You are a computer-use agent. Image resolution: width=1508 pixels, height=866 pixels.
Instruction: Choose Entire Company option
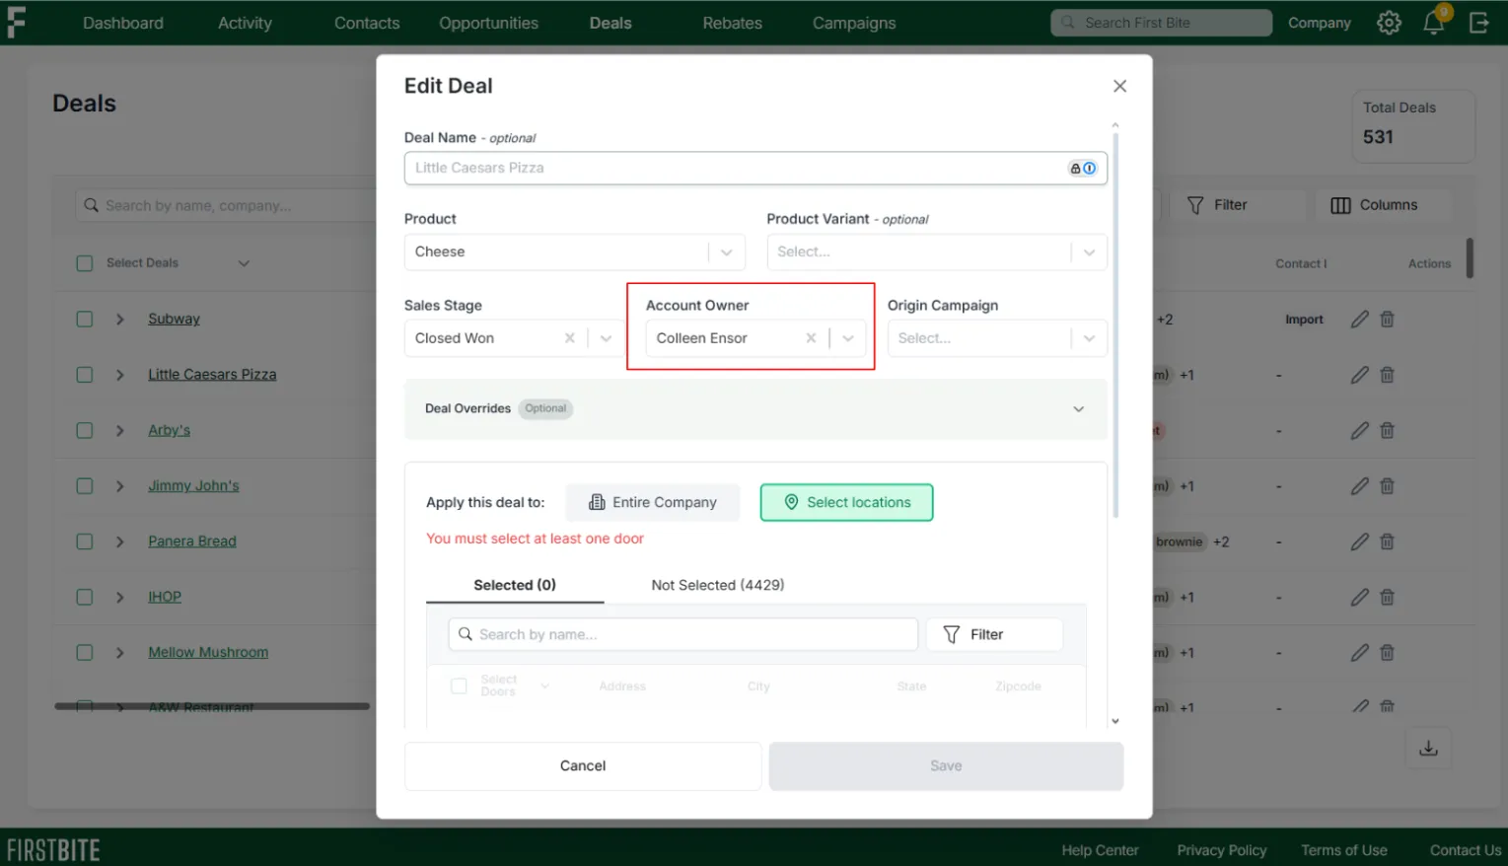point(653,502)
